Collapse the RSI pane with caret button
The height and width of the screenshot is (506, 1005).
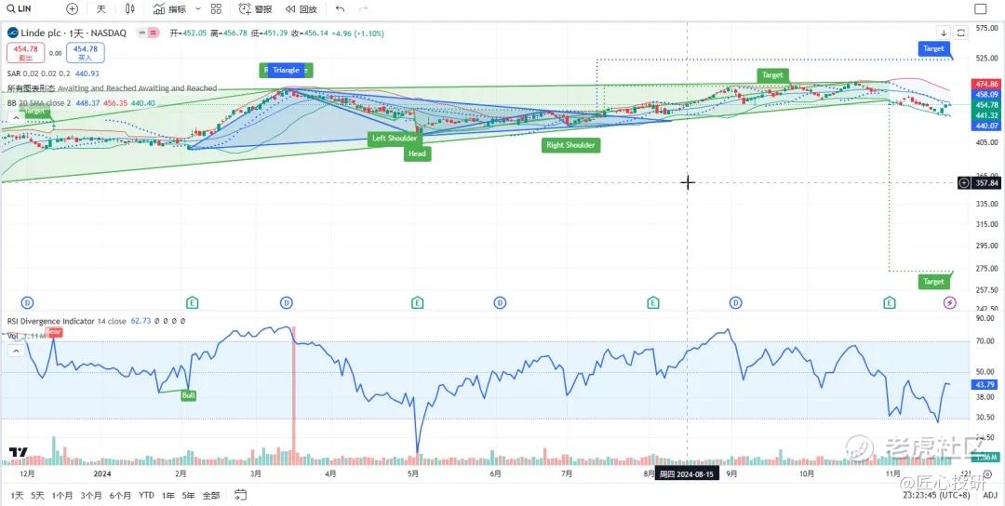click(x=18, y=351)
